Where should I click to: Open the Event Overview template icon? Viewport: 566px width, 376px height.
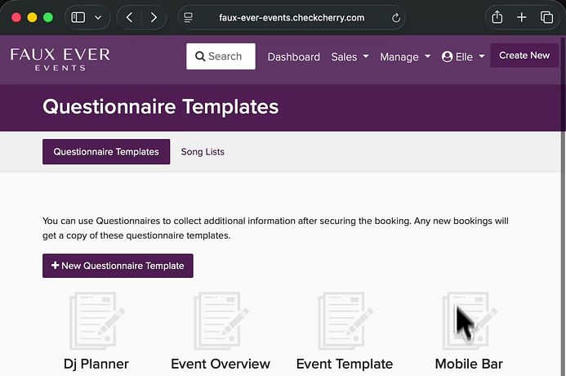[x=221, y=321]
